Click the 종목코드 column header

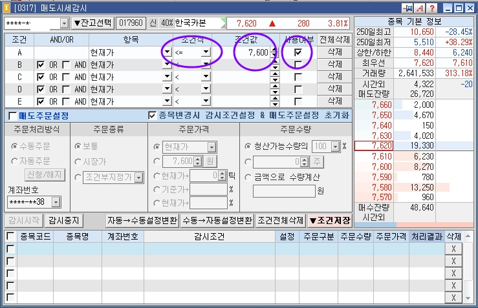pos(36,236)
